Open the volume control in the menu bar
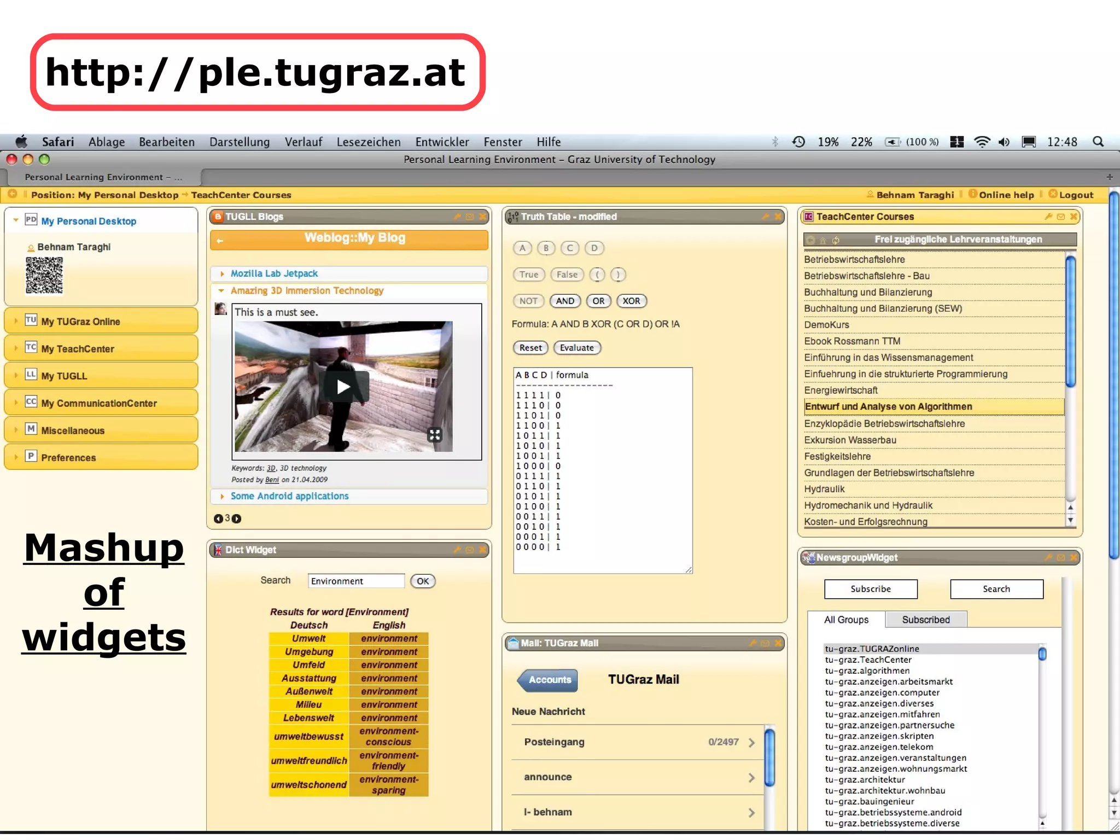 [1004, 142]
